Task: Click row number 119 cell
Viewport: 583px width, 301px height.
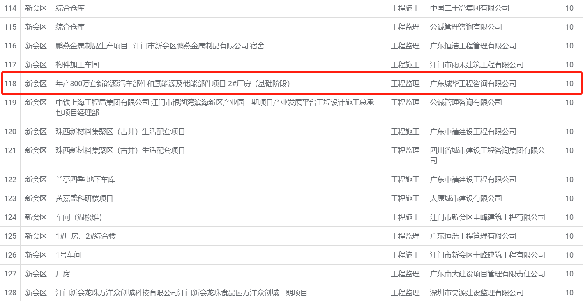Action: pos(10,103)
